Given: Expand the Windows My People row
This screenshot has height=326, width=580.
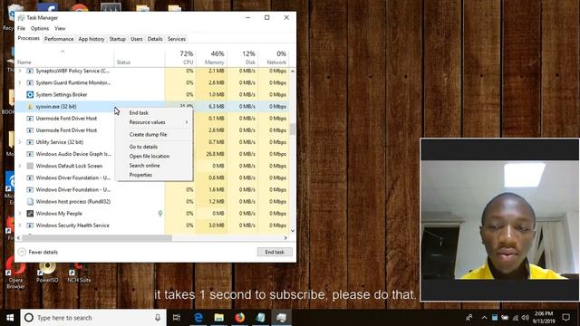Looking at the screenshot, I should pos(20,214).
